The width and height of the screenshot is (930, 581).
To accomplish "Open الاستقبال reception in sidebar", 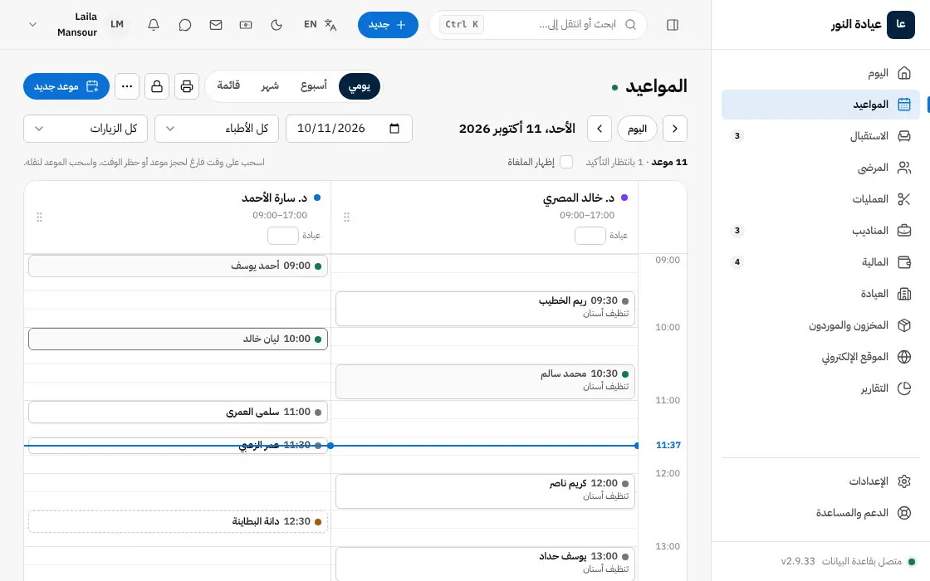I will tap(821, 136).
